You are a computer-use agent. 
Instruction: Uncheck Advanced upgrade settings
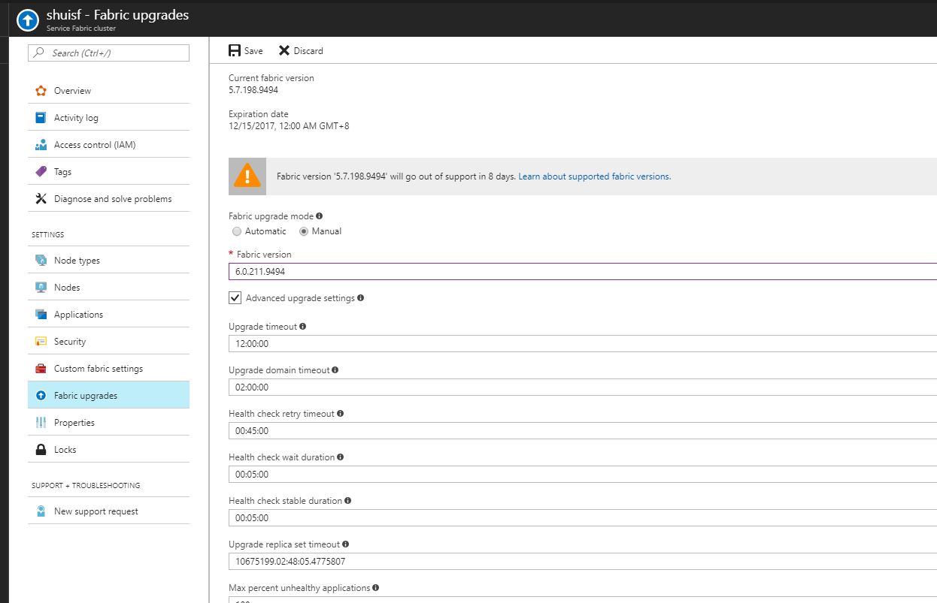[x=235, y=297]
